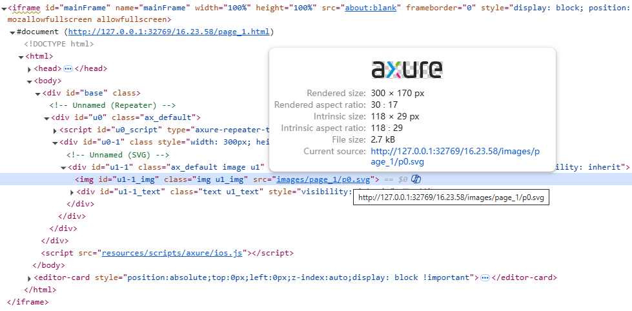The image size is (632, 311).
Task: Click the File size value 2.7 kB
Action: [x=383, y=140]
